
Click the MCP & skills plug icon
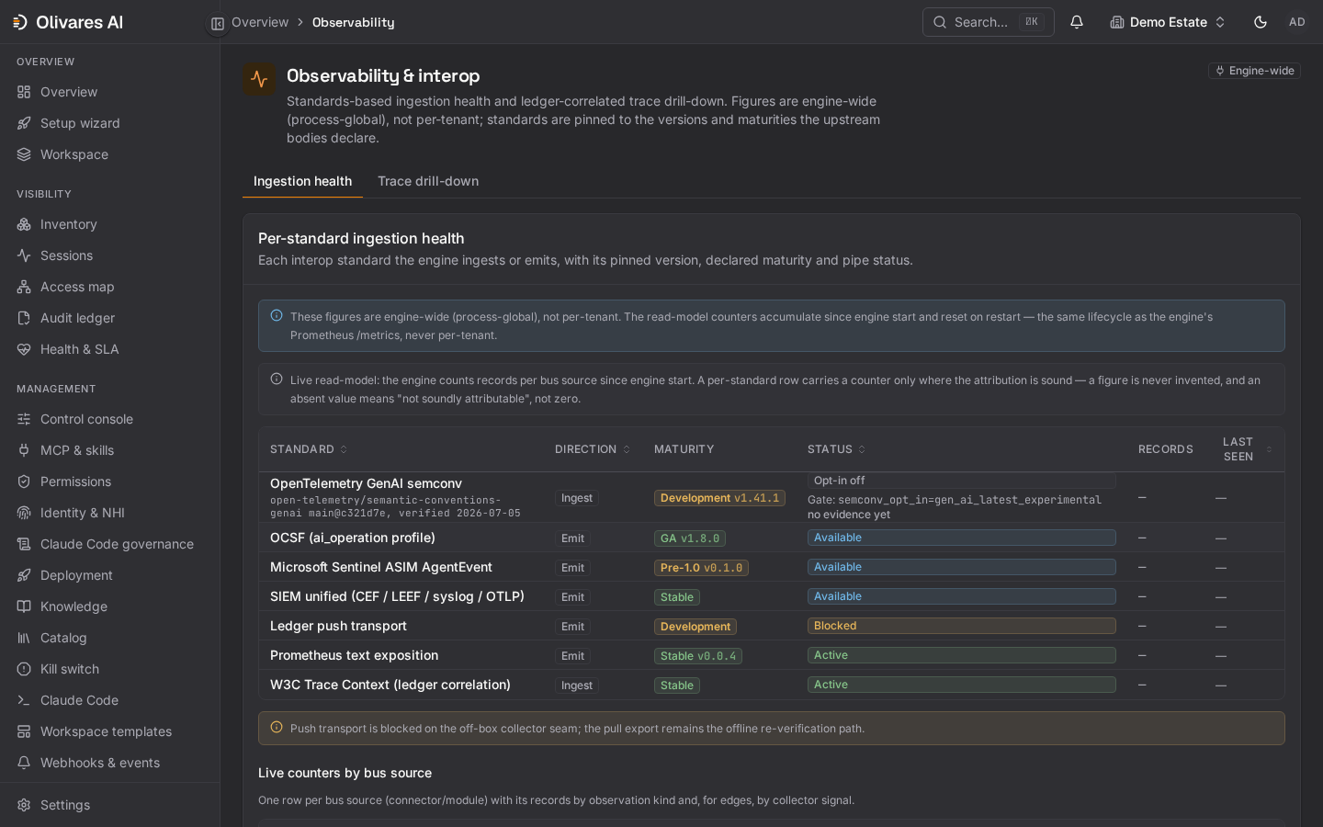(24, 450)
